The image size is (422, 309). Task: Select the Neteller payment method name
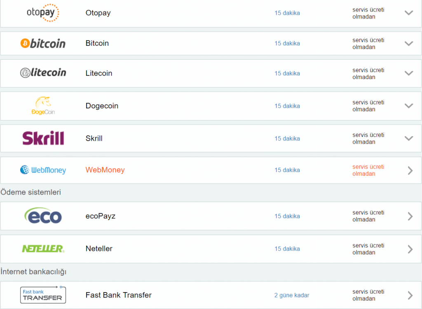(x=99, y=249)
